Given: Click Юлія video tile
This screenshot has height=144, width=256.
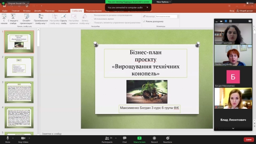Looking at the screenshot, I should (233, 98).
